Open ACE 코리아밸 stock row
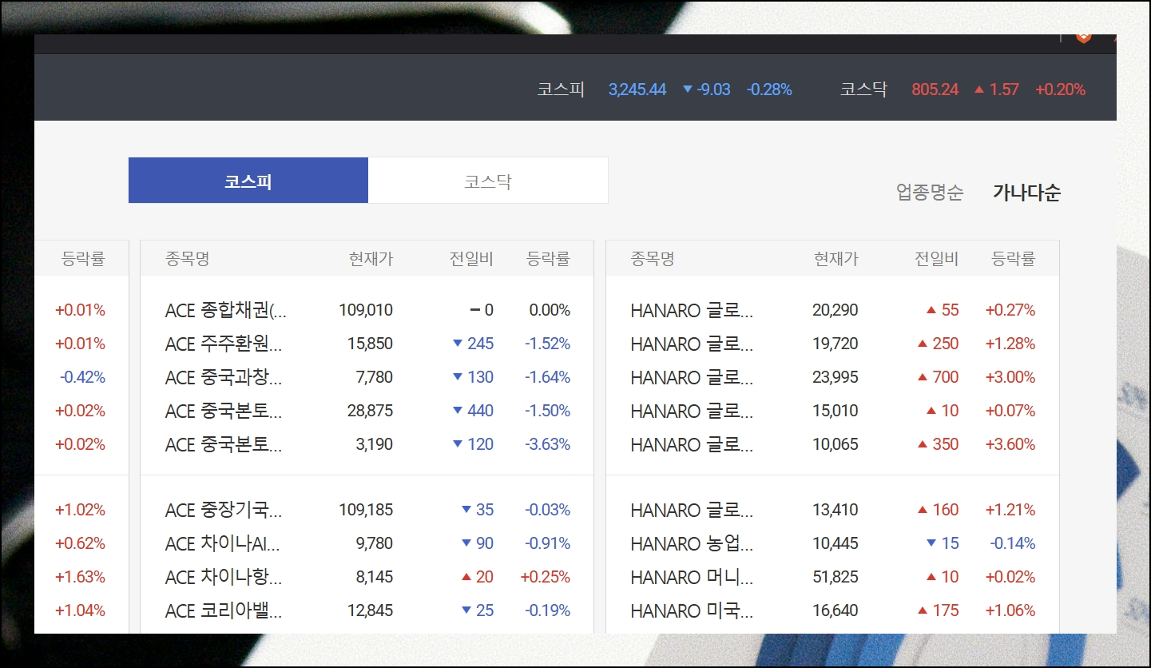 pos(367,610)
